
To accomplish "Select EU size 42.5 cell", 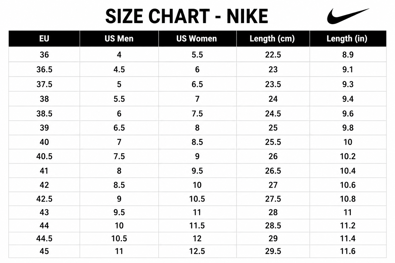I will (x=44, y=199).
